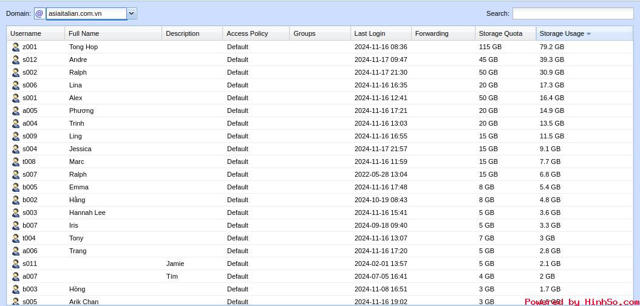Click the name Trinh
The image size is (640, 306).
pos(77,123)
